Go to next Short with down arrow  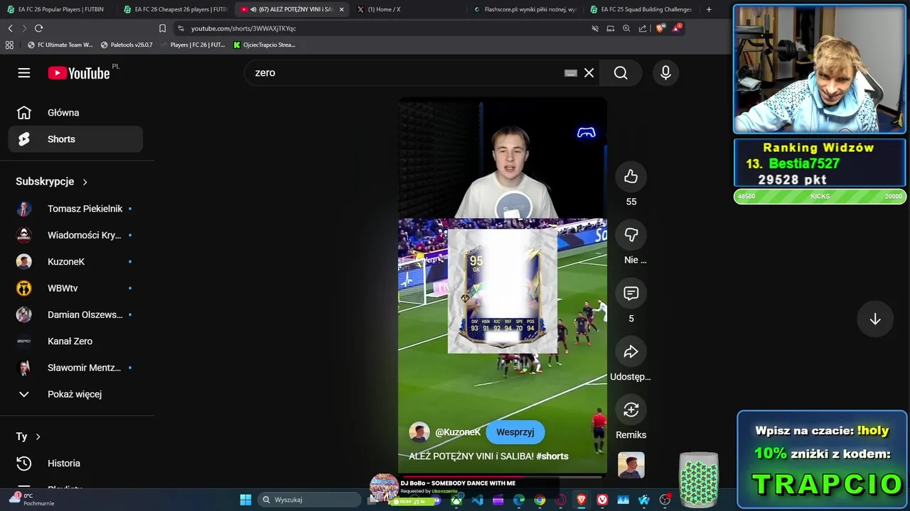tap(875, 319)
